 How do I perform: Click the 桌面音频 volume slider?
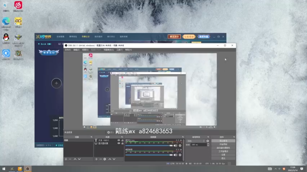click(149, 155)
